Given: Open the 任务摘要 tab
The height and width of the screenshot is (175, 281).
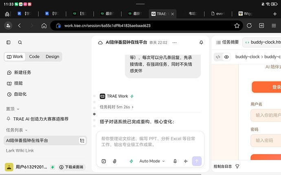Looking at the screenshot, I should (x=227, y=42).
